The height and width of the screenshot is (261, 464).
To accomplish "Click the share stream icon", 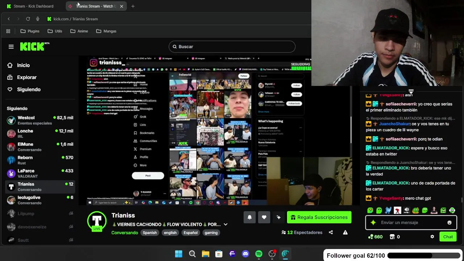I will click(331, 232).
